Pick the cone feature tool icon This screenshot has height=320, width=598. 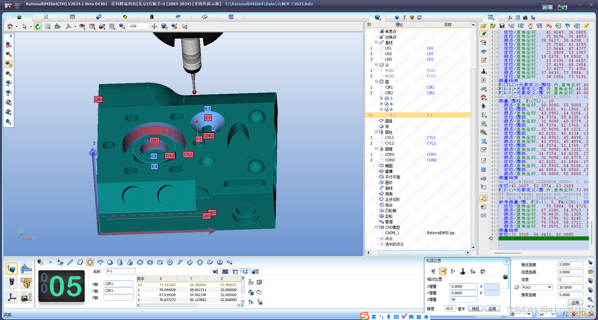click(x=130, y=262)
